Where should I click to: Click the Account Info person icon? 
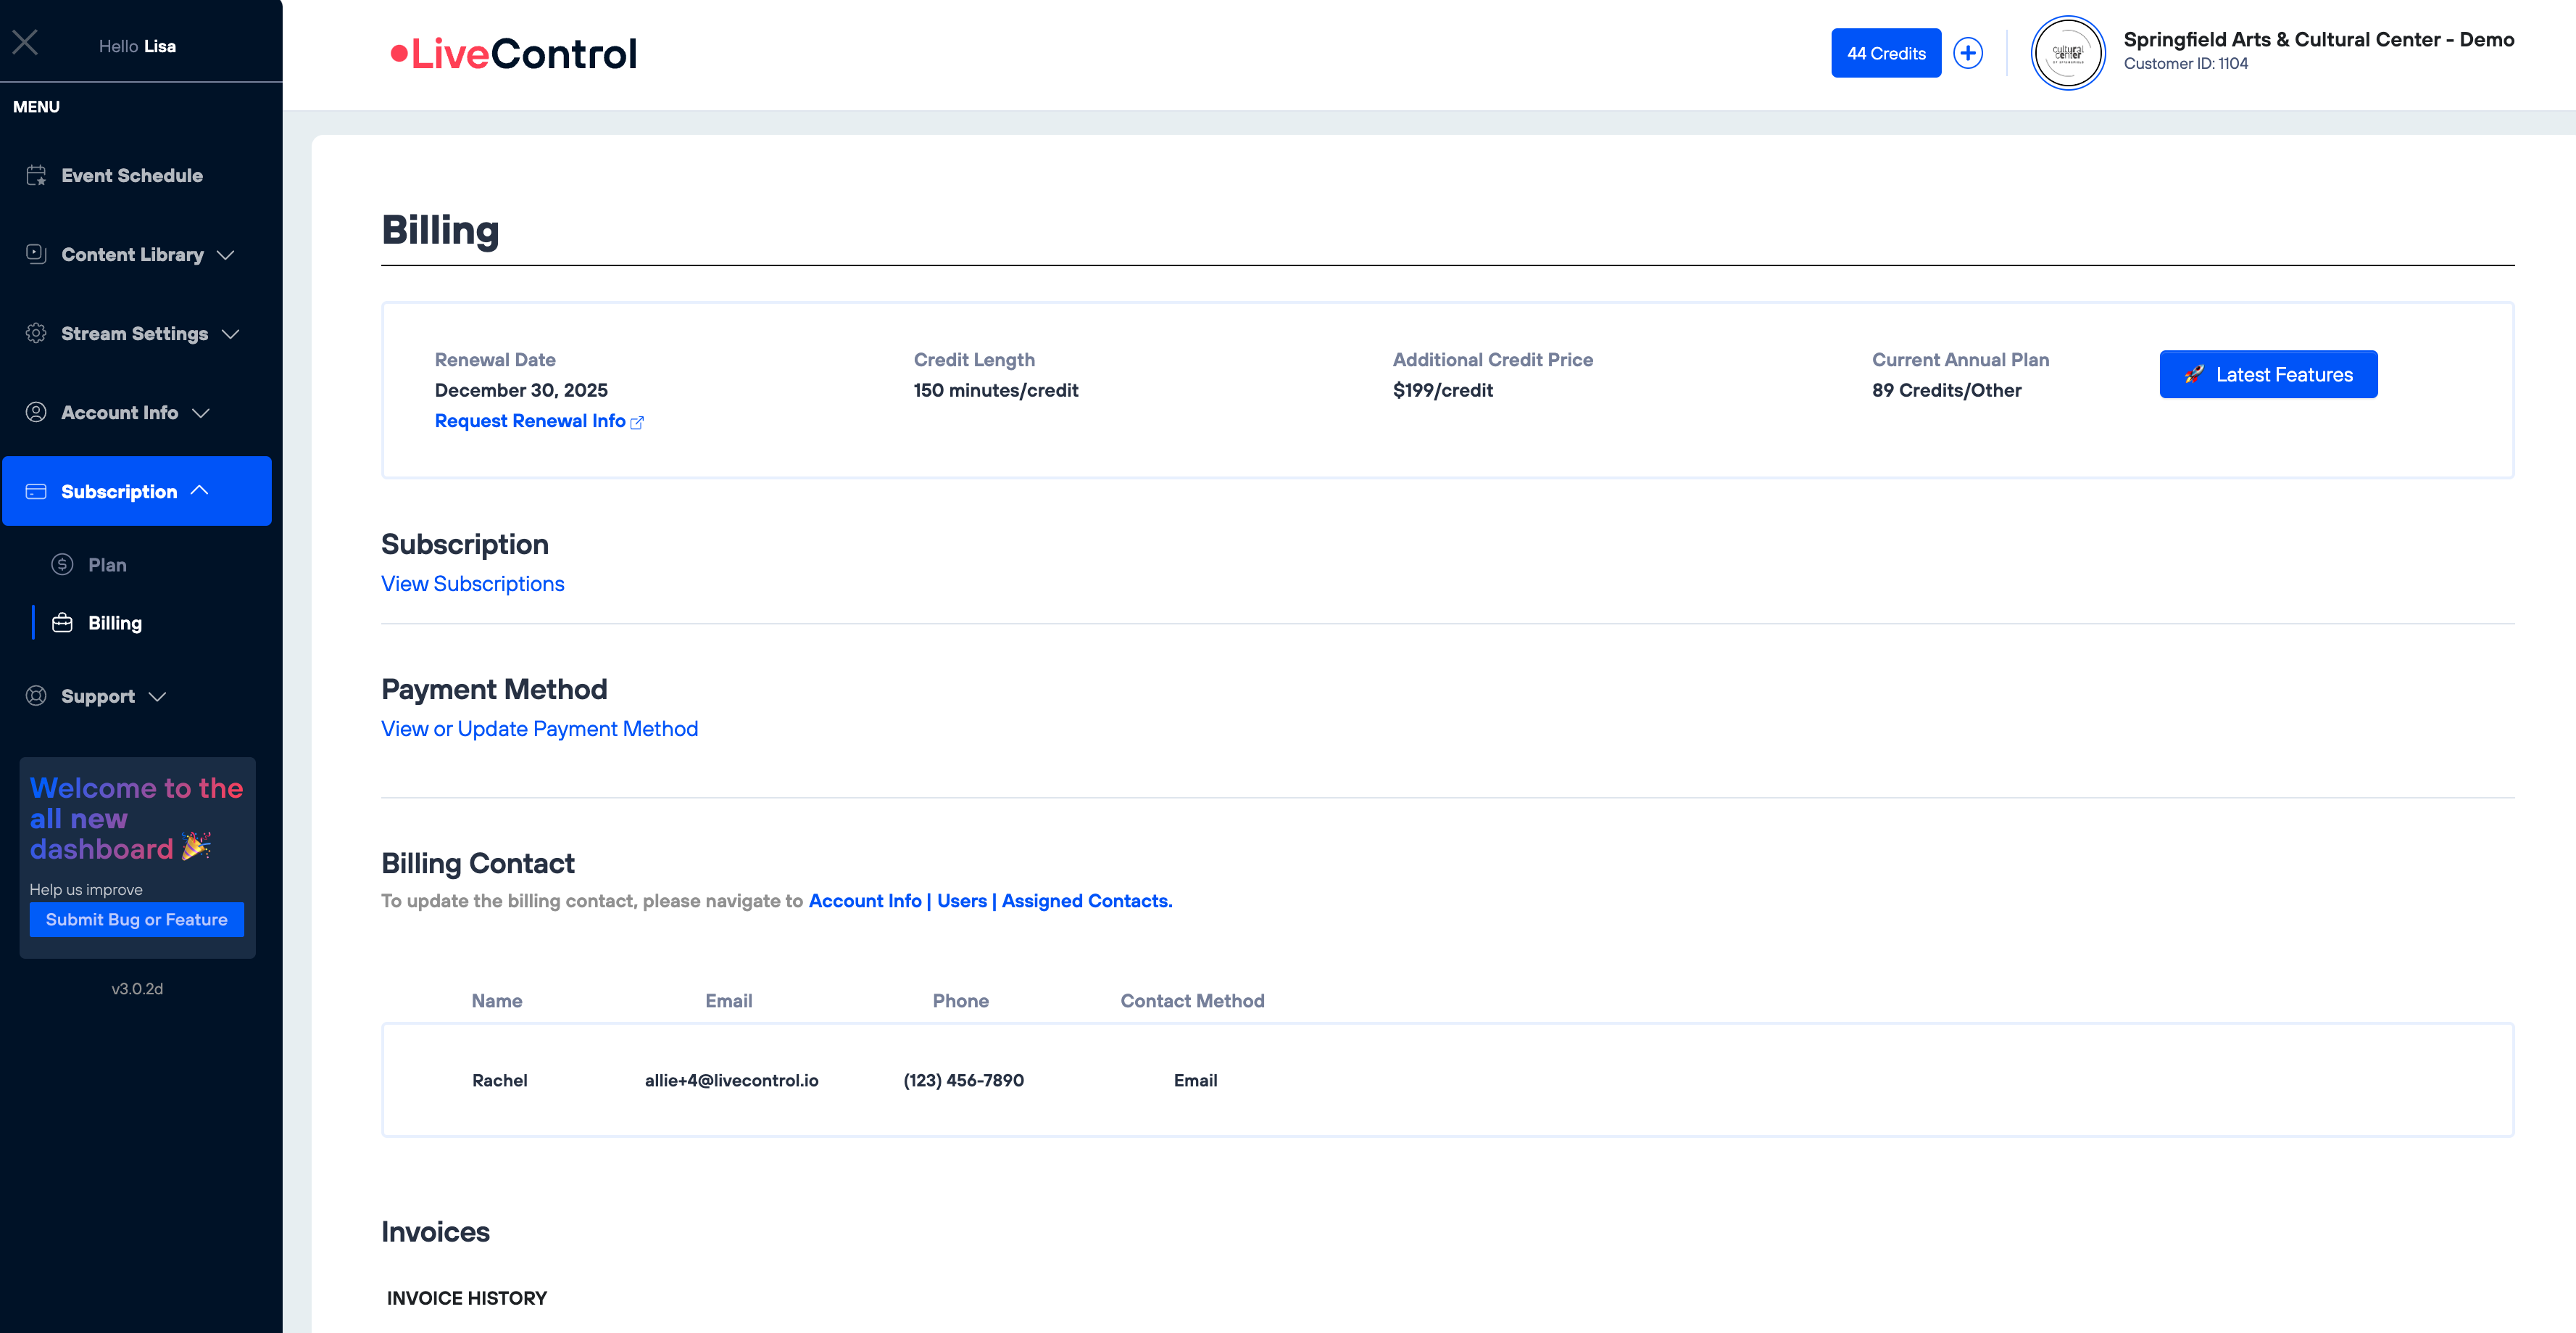click(x=36, y=413)
